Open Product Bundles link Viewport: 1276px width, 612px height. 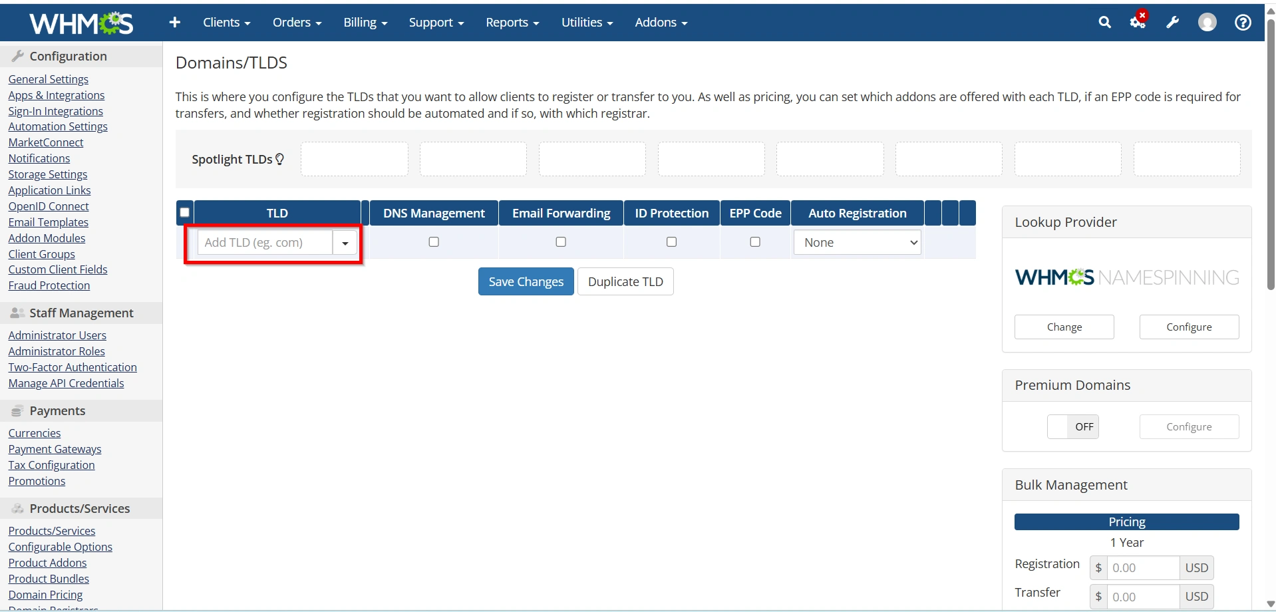49,579
